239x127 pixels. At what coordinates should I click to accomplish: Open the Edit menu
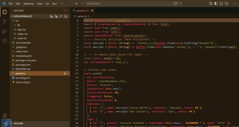(x=18, y=4)
